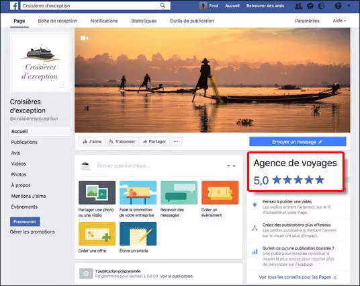The height and width of the screenshot is (286, 360).
Task: Open Photos in left sidebar
Action: (x=19, y=175)
